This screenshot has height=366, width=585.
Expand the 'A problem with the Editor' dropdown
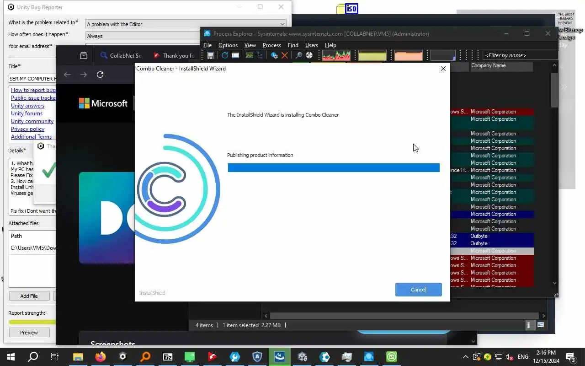tap(186, 24)
